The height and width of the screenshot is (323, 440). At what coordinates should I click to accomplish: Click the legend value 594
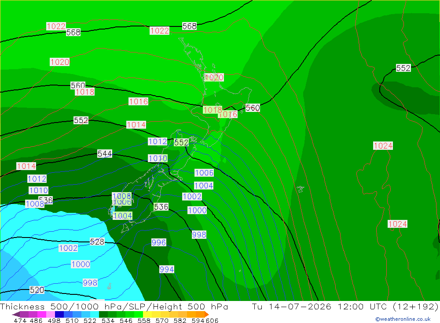point(198,320)
